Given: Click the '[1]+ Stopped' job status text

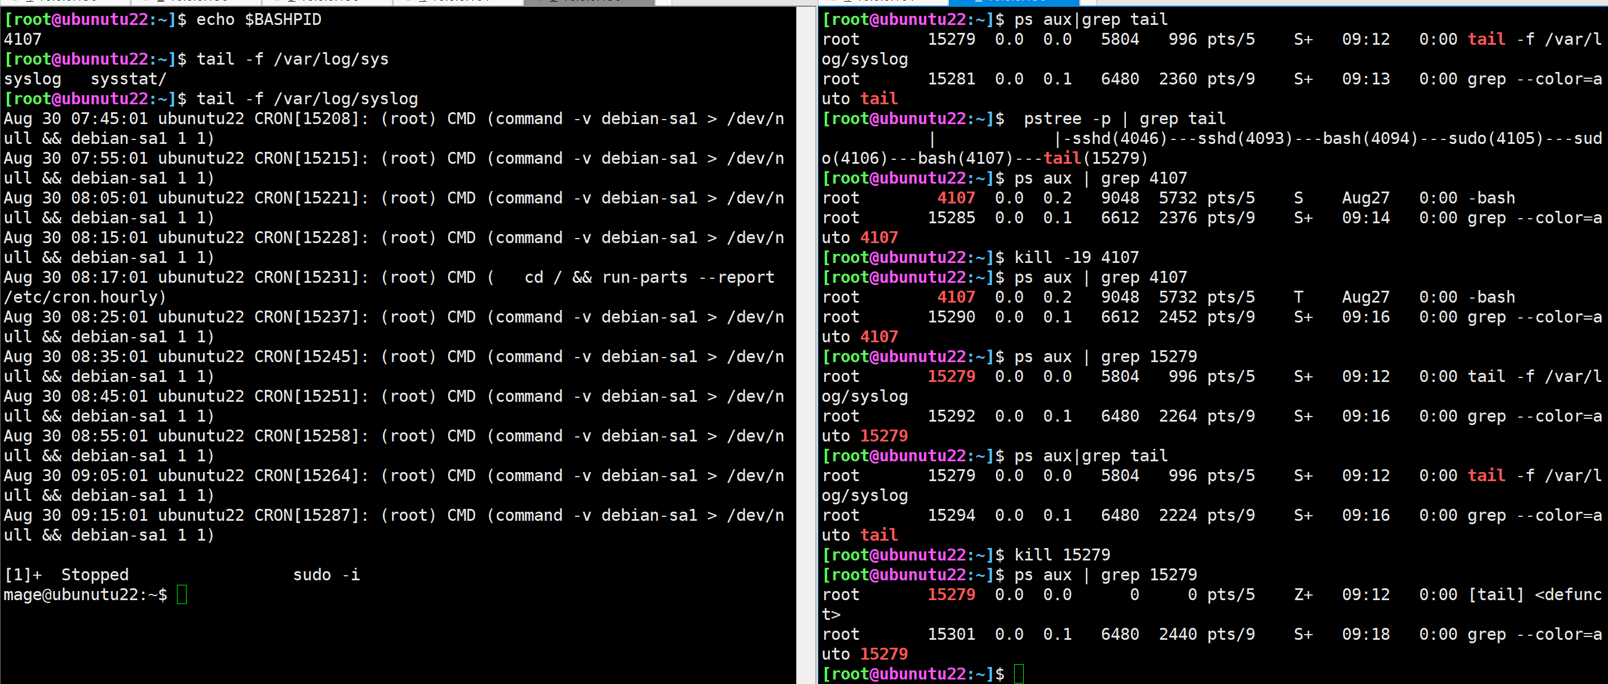Looking at the screenshot, I should click(x=66, y=574).
